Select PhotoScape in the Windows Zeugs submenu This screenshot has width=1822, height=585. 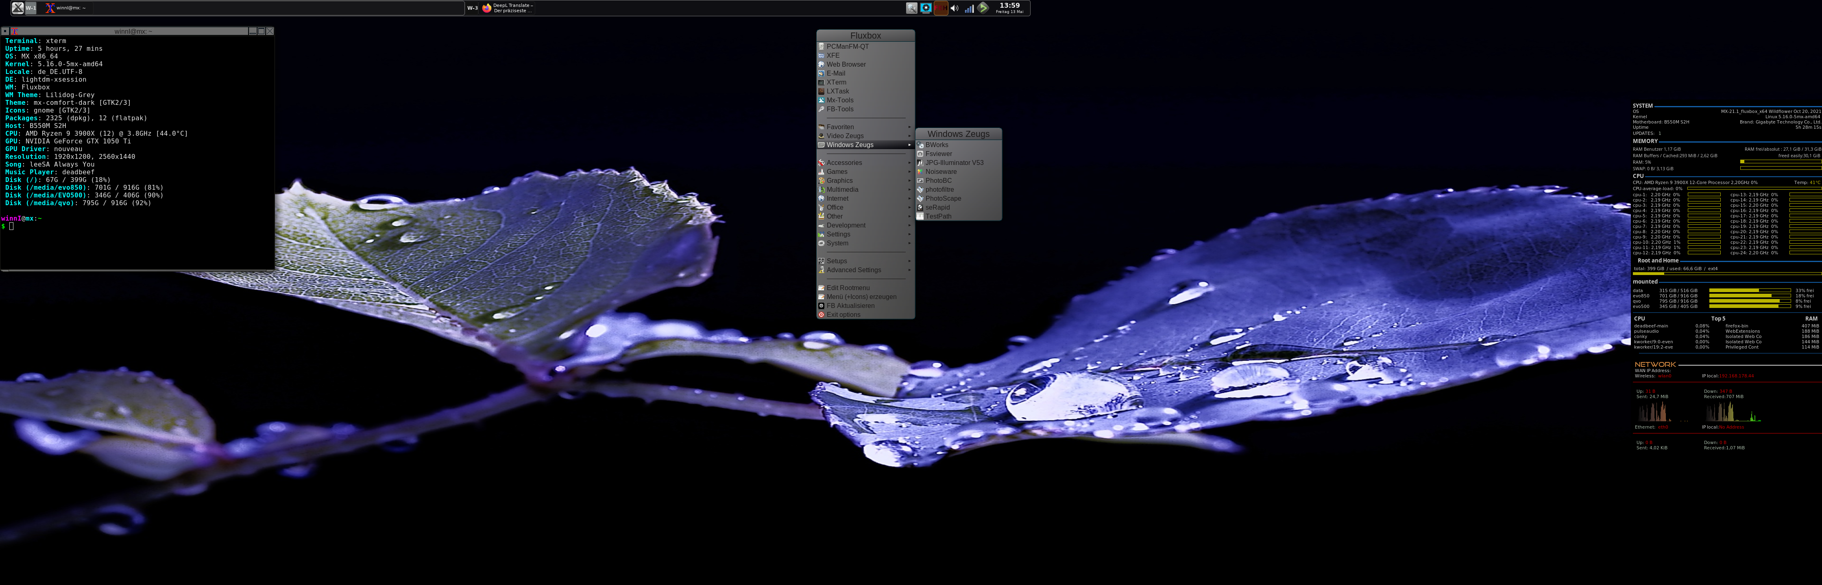coord(943,199)
